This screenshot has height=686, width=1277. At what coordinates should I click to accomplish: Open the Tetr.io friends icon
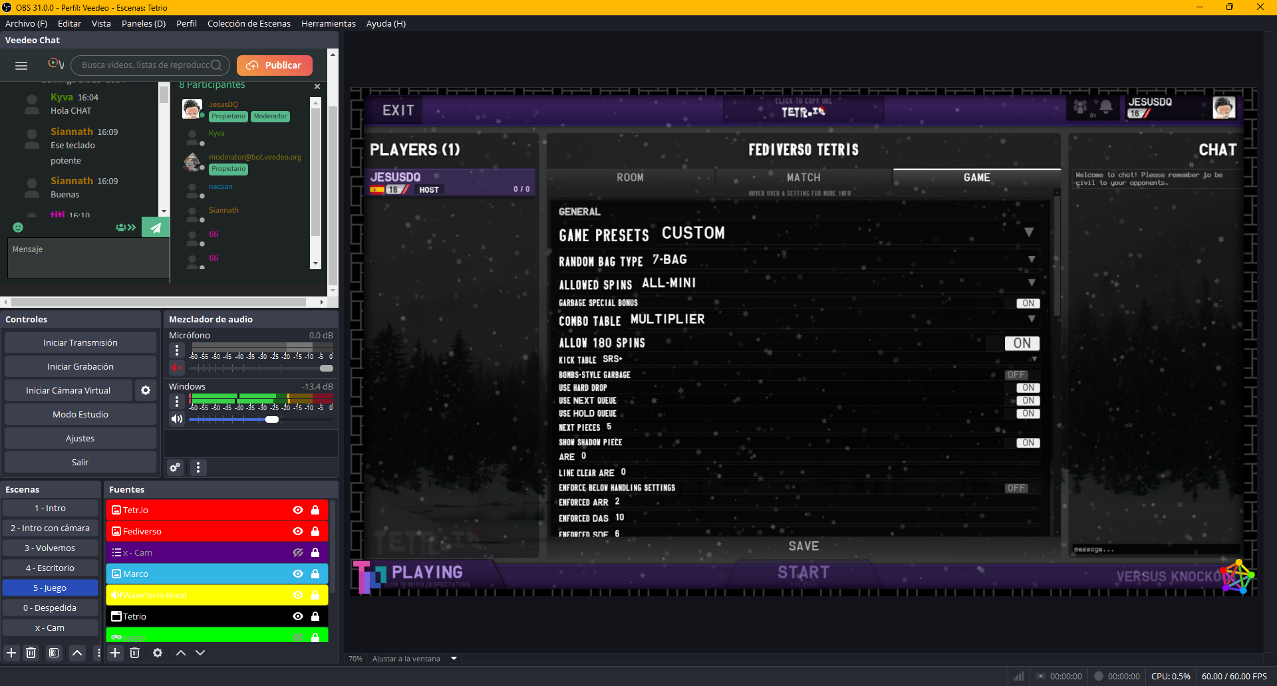click(1081, 107)
